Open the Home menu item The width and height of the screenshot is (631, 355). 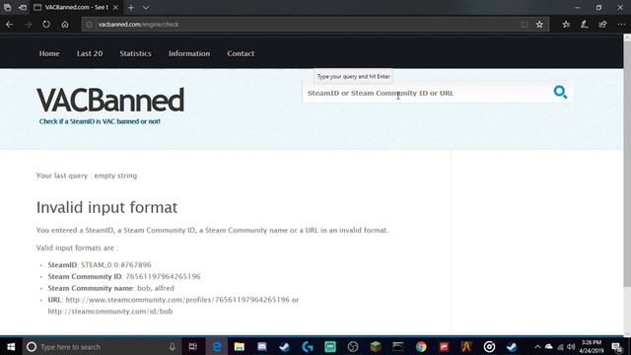point(49,53)
